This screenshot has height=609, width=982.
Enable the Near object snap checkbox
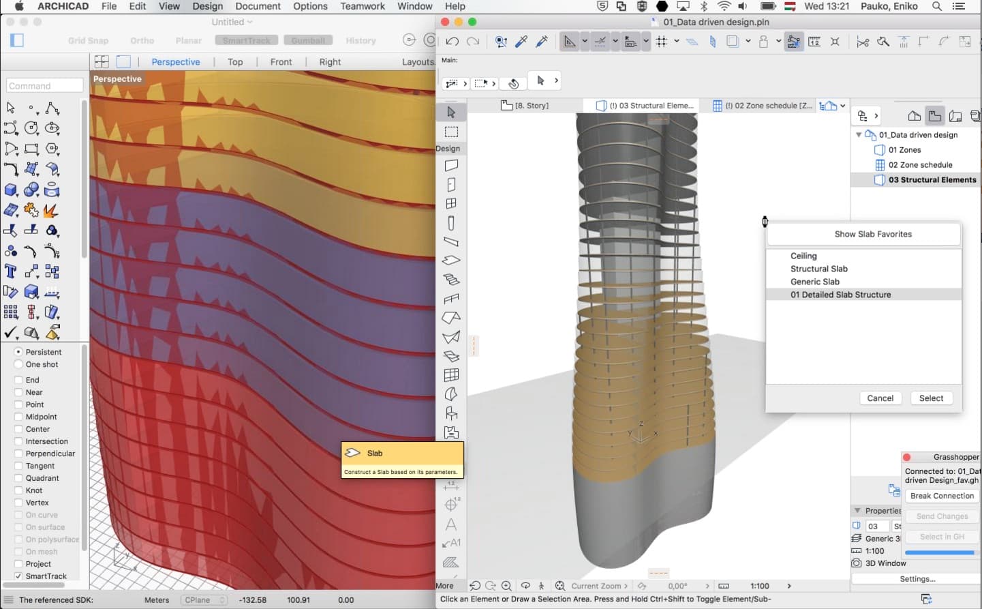point(18,392)
